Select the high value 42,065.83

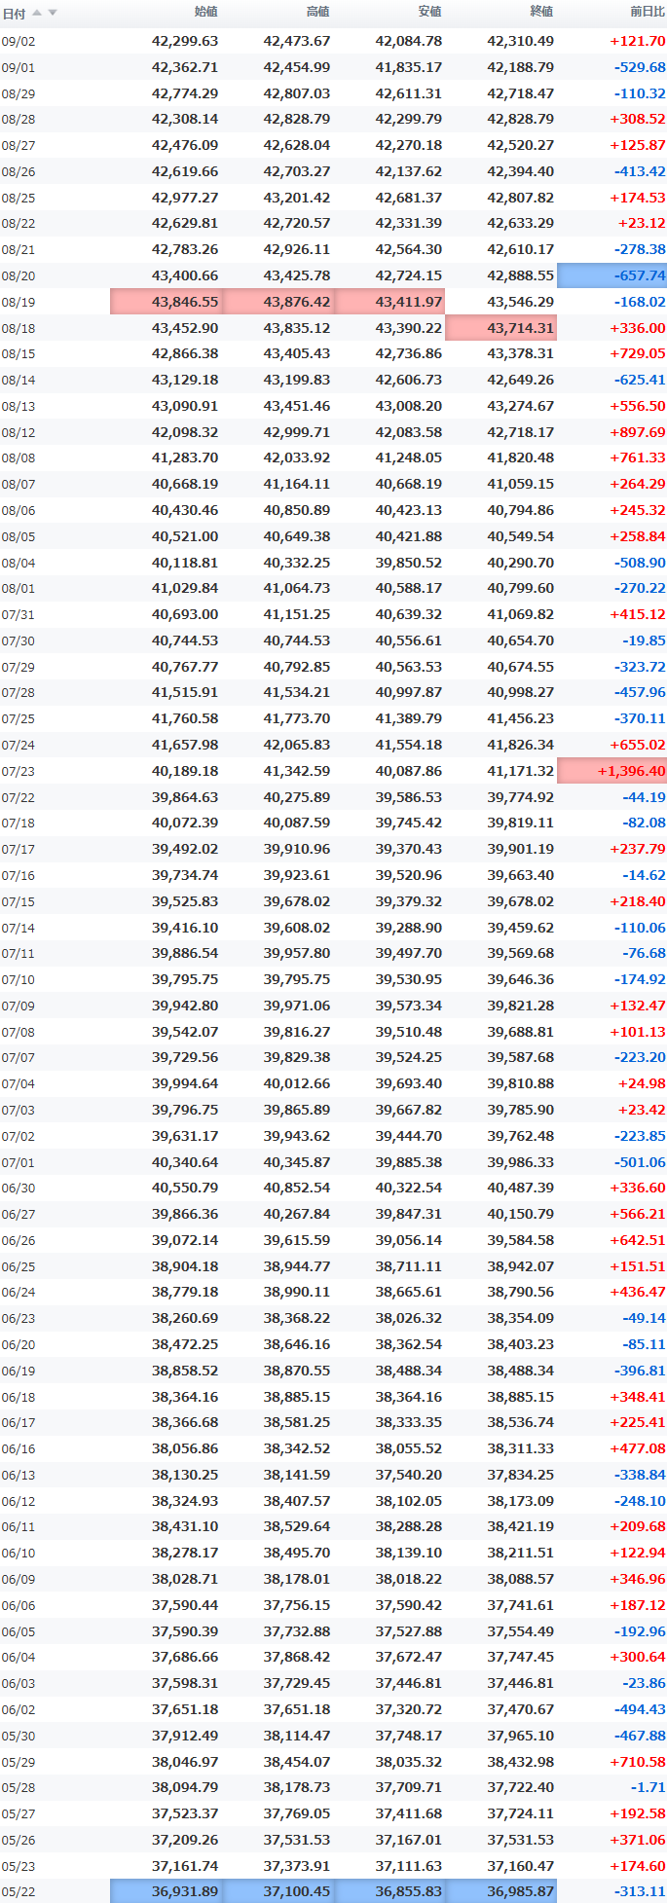297,745
